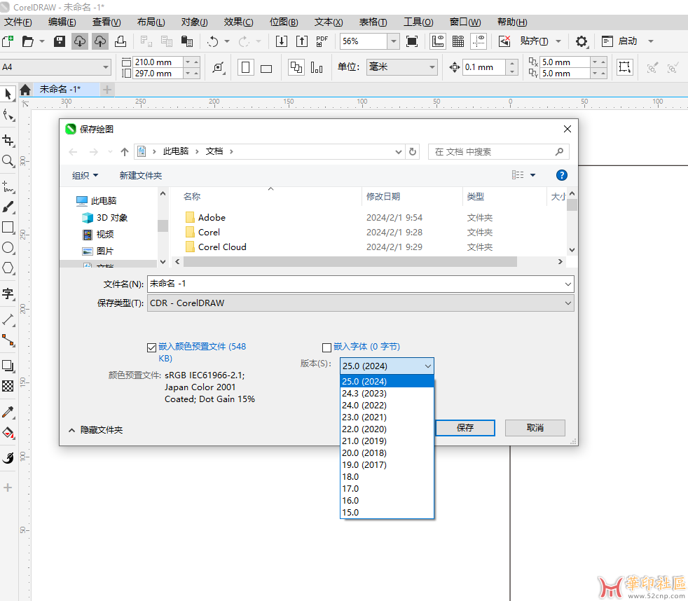Open the Object menu
Viewport: 688px width, 601px height.
coord(194,22)
